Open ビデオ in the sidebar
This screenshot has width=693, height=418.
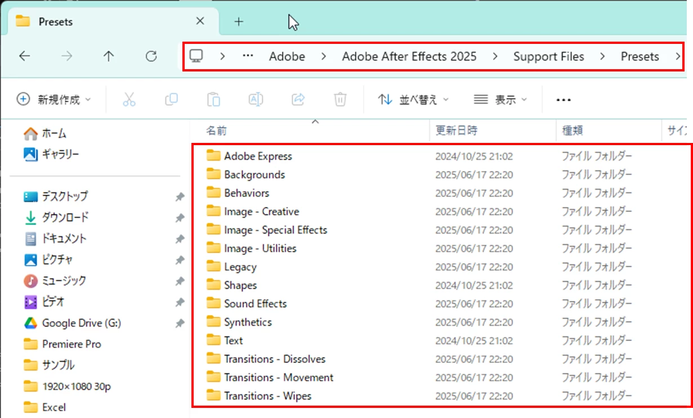coord(44,302)
